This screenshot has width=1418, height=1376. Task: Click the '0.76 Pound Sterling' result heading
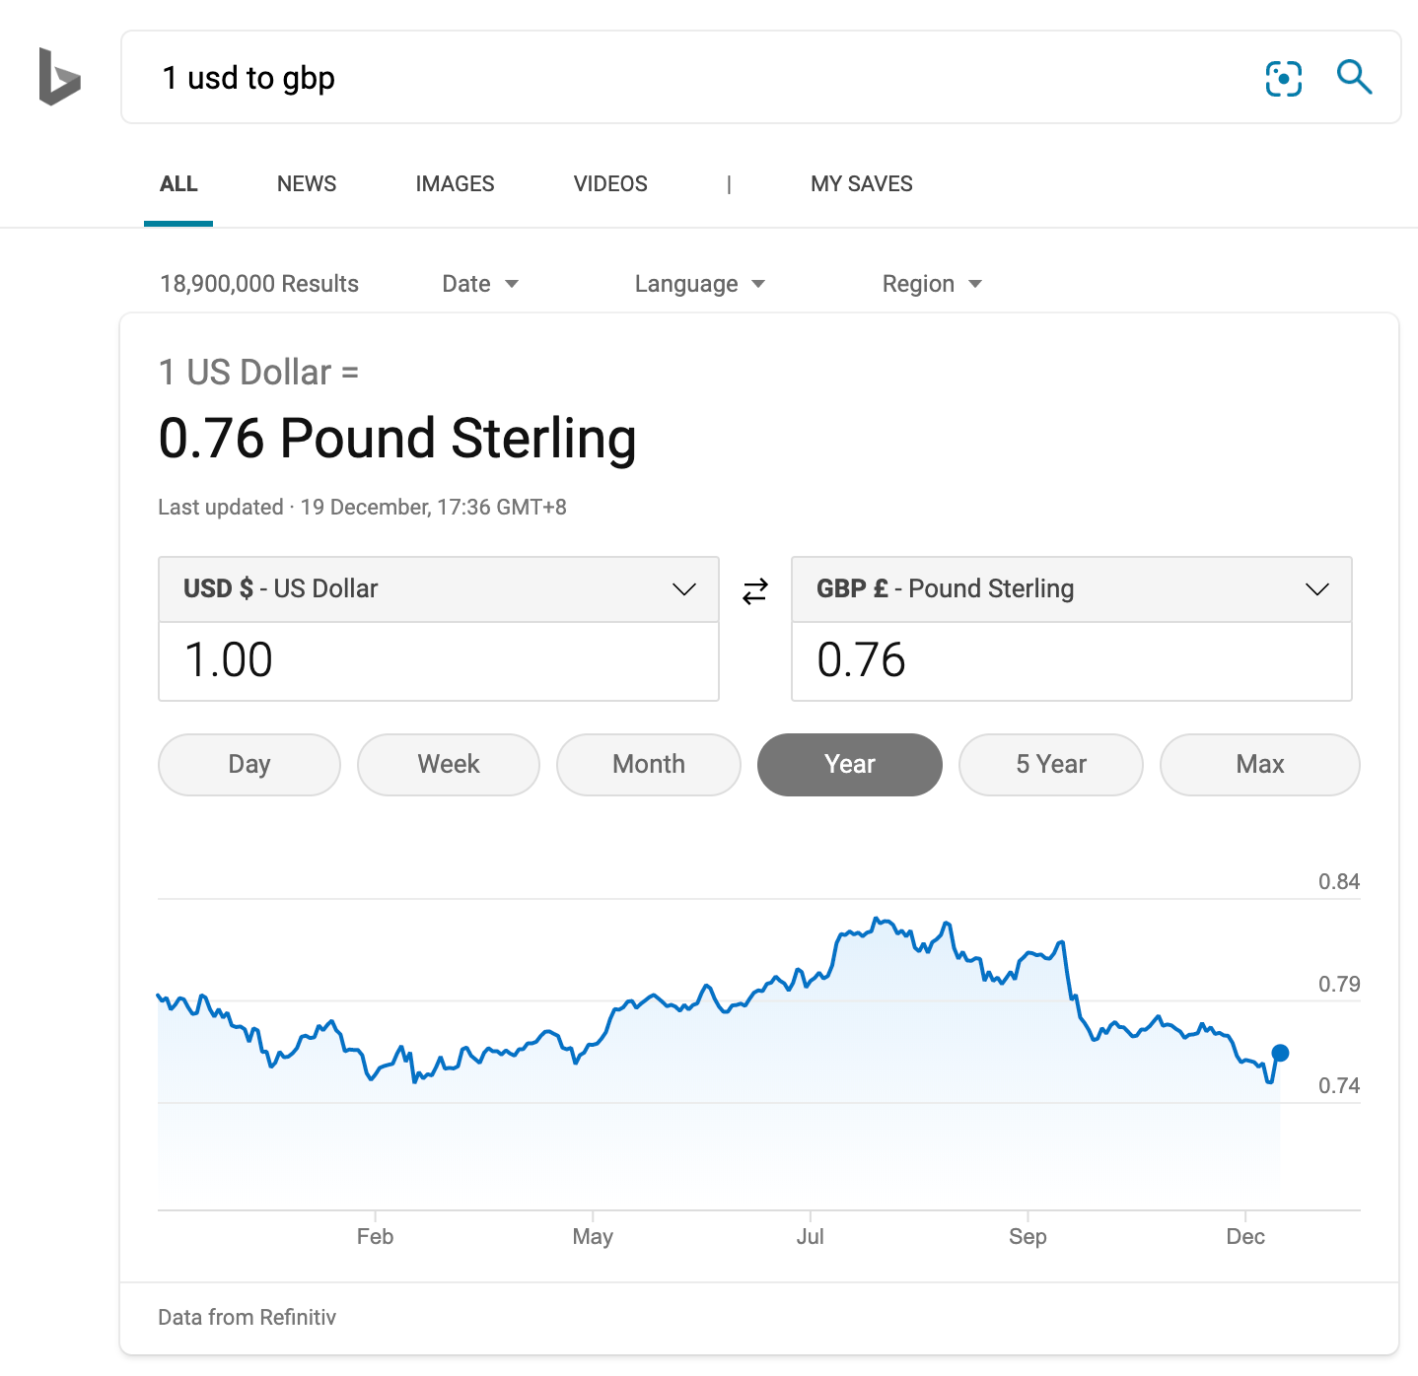point(397,439)
